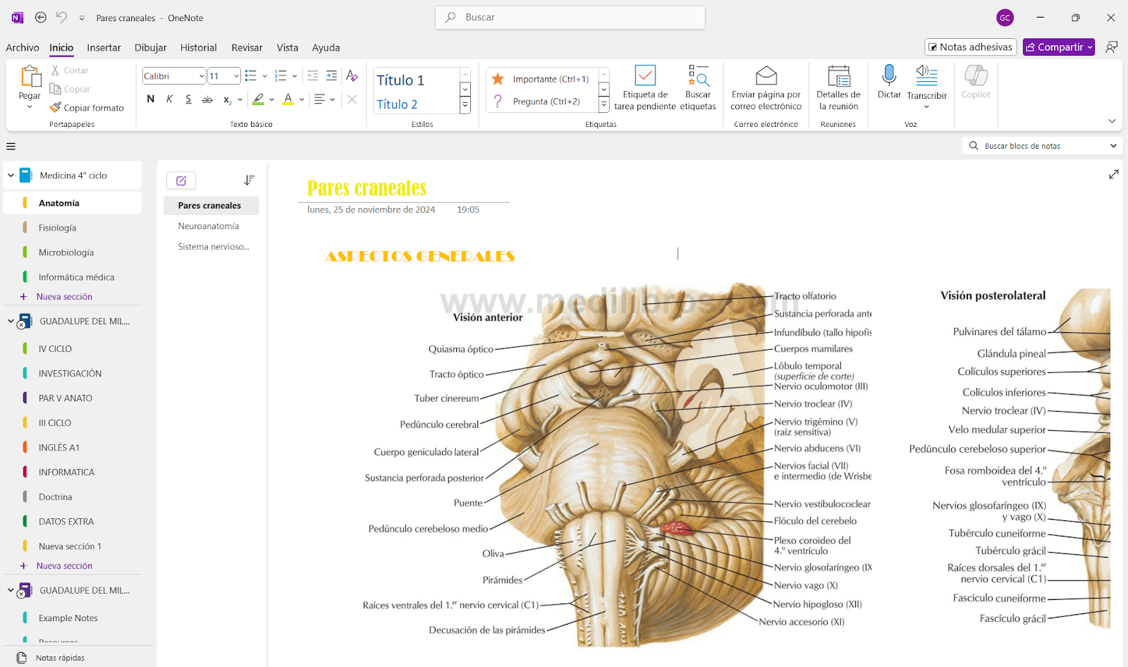
Task: Collapse the first GUADALUPE DEL MIL notebook
Action: (11, 321)
